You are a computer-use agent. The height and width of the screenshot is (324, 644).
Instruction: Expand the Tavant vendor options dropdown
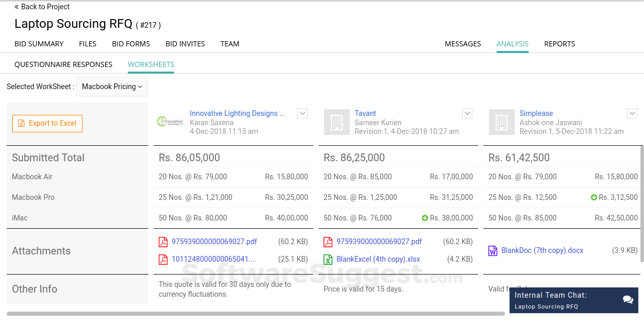coord(467,113)
